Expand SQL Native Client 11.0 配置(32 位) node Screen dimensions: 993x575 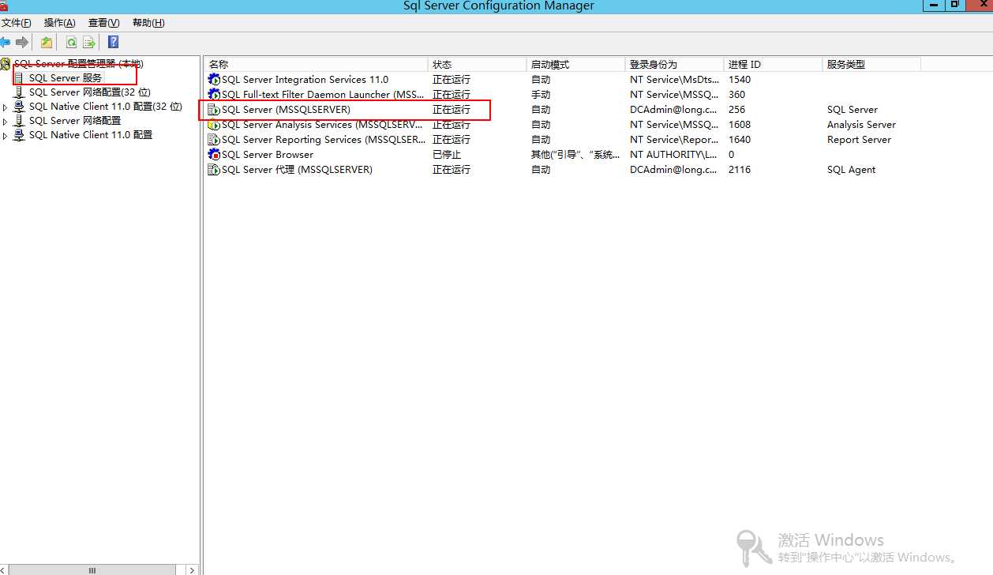pyautogui.click(x=5, y=107)
